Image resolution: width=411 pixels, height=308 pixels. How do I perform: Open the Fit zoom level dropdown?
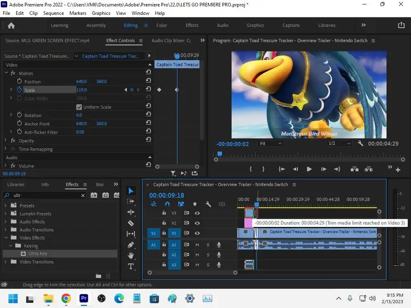point(271,143)
